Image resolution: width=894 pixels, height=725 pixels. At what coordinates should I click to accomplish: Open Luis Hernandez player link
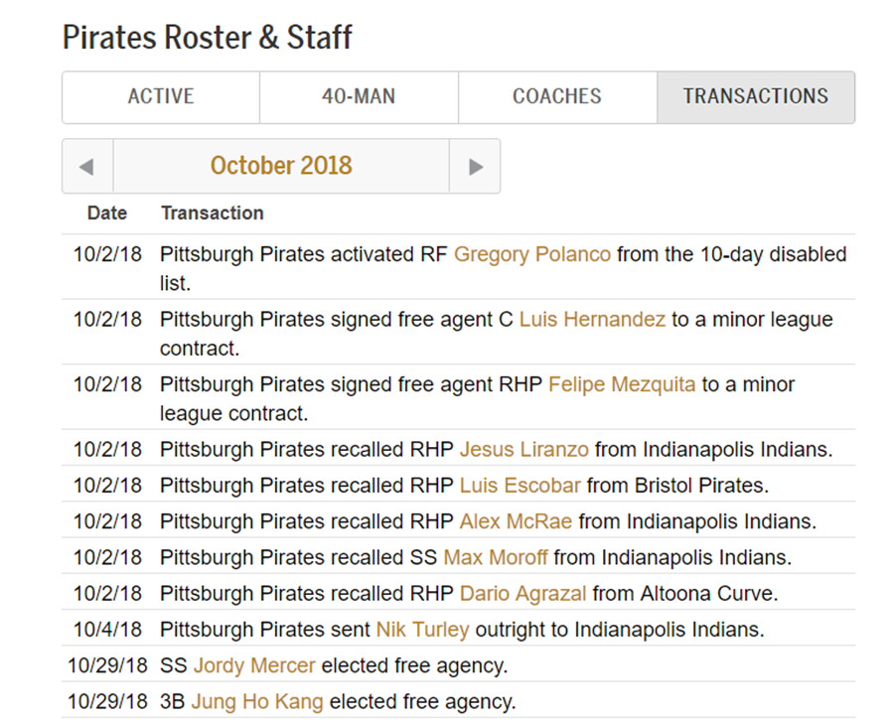coord(592,319)
